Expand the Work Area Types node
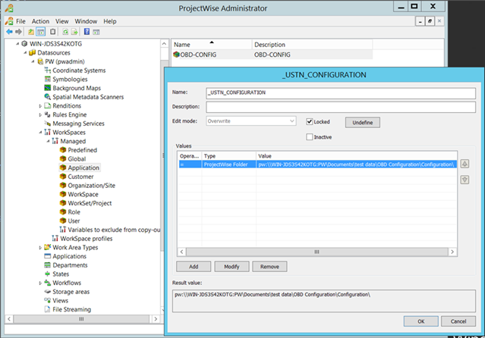Image resolution: width=485 pixels, height=338 pixels. pyautogui.click(x=40, y=248)
